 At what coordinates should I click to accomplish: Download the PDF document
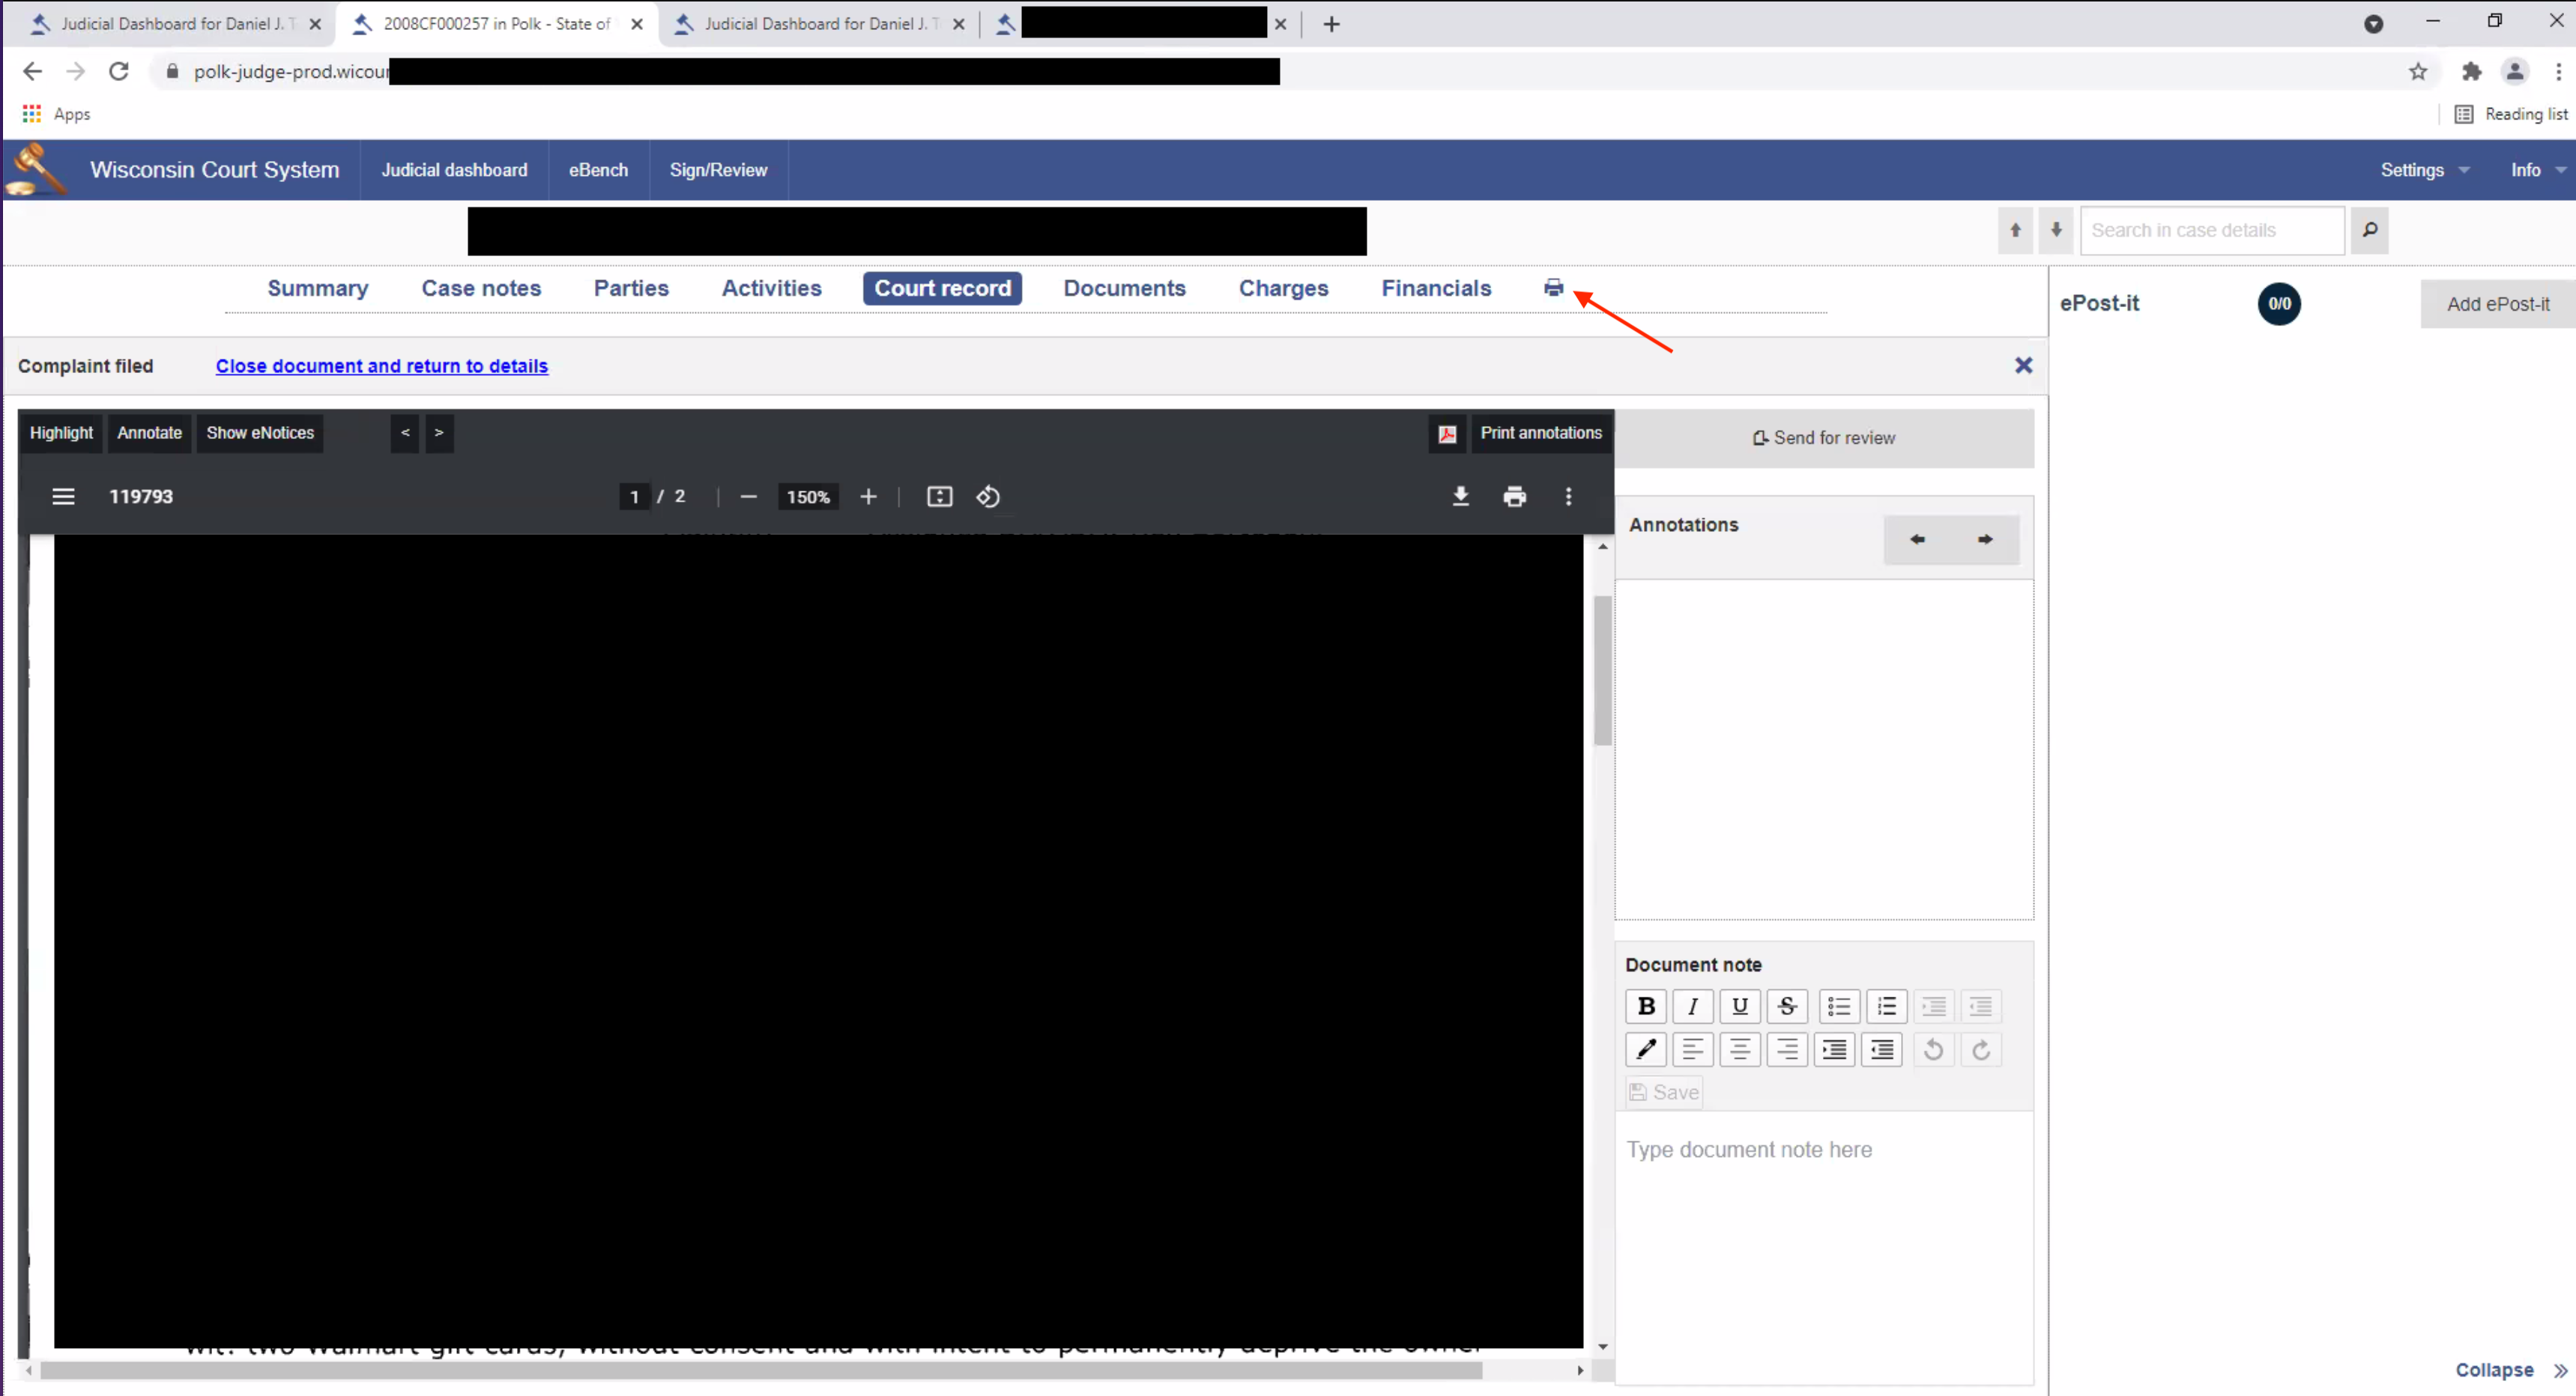pos(1460,497)
